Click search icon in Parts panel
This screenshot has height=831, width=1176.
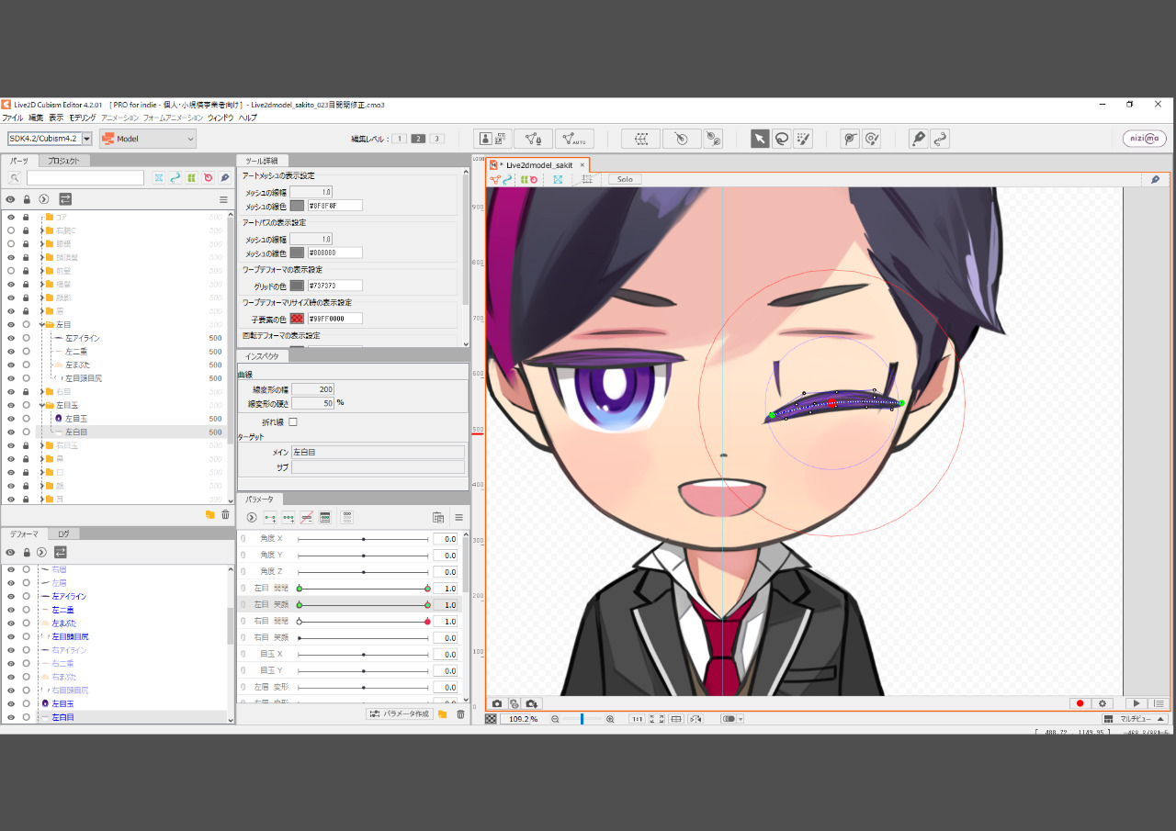[15, 178]
